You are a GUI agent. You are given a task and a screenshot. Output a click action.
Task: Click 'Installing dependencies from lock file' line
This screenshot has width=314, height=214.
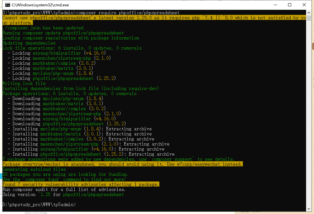(81, 88)
